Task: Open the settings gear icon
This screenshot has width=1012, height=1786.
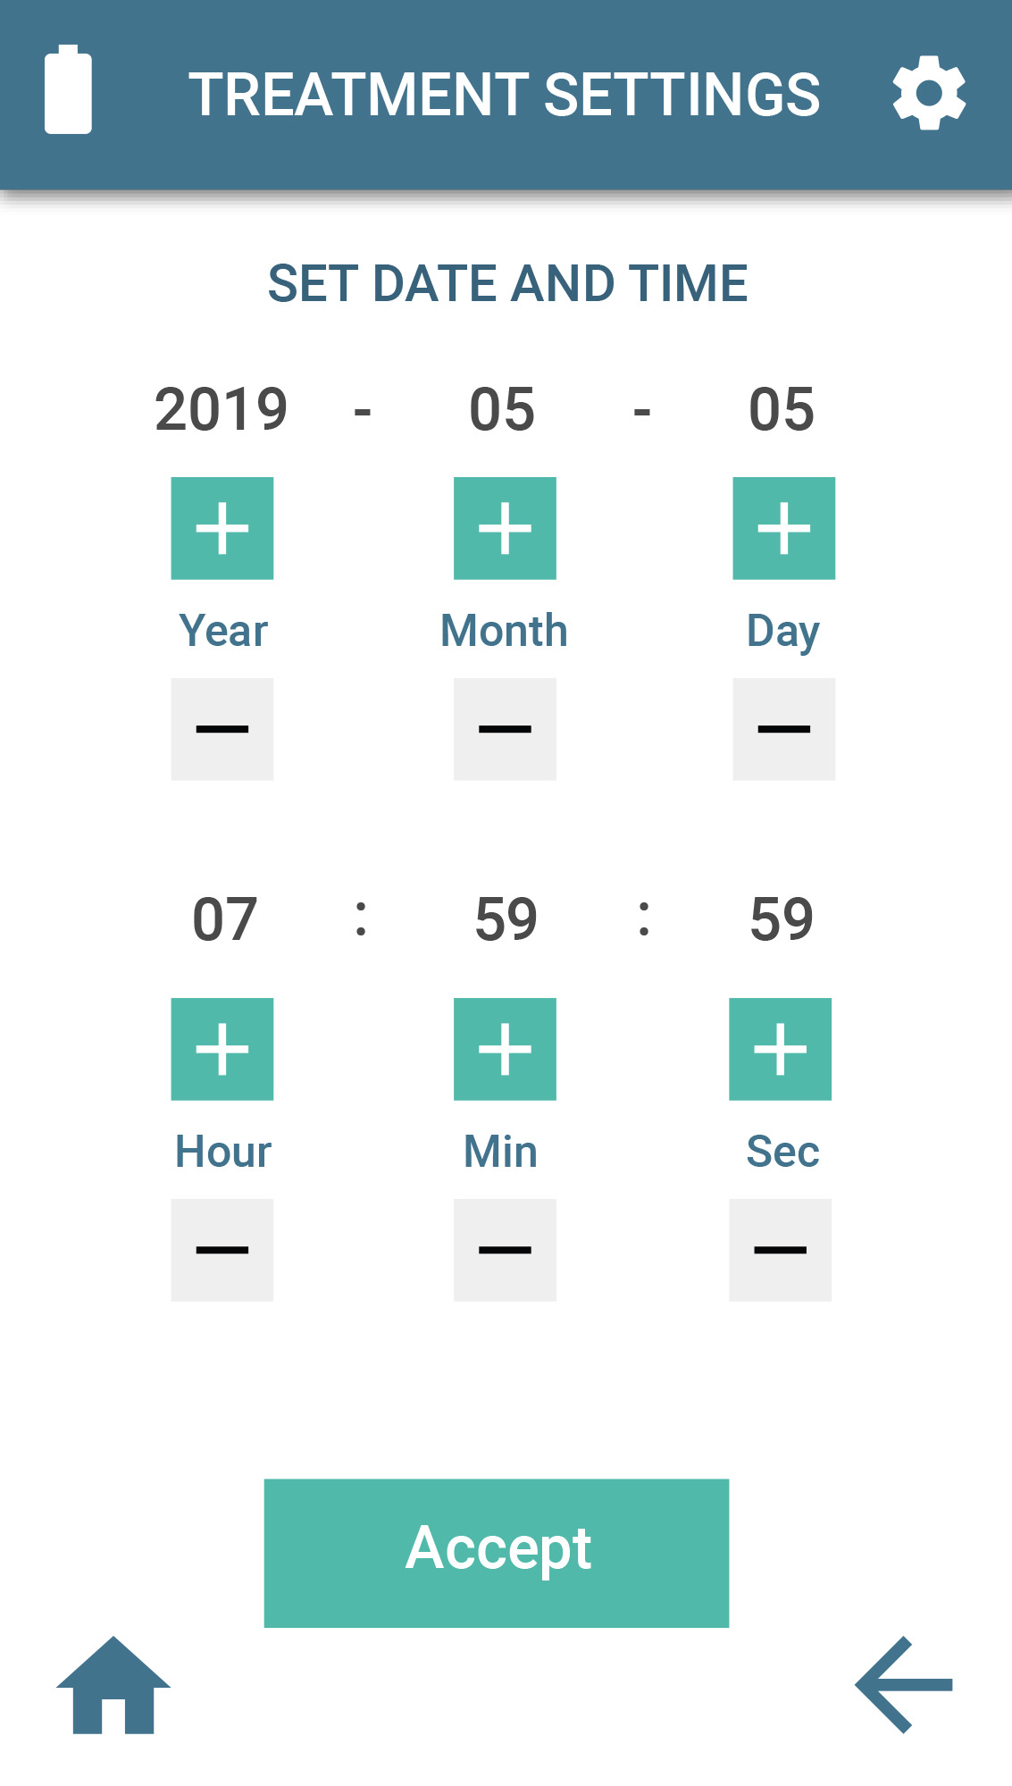Action: (x=929, y=93)
